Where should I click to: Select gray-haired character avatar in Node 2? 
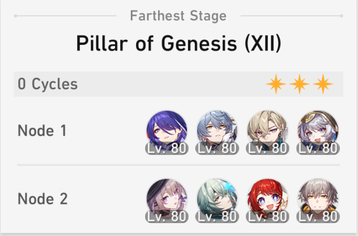click(318, 199)
